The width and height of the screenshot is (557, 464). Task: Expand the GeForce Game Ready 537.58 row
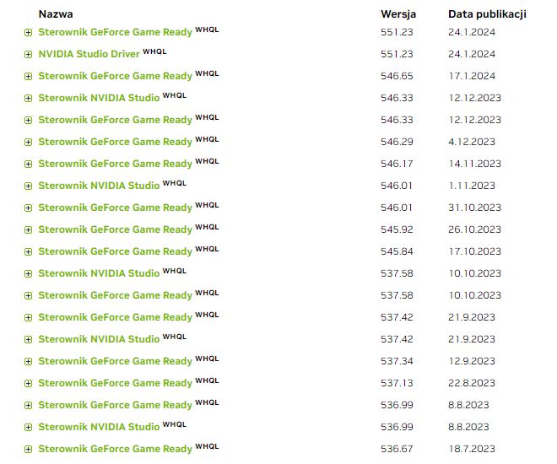pos(28,296)
